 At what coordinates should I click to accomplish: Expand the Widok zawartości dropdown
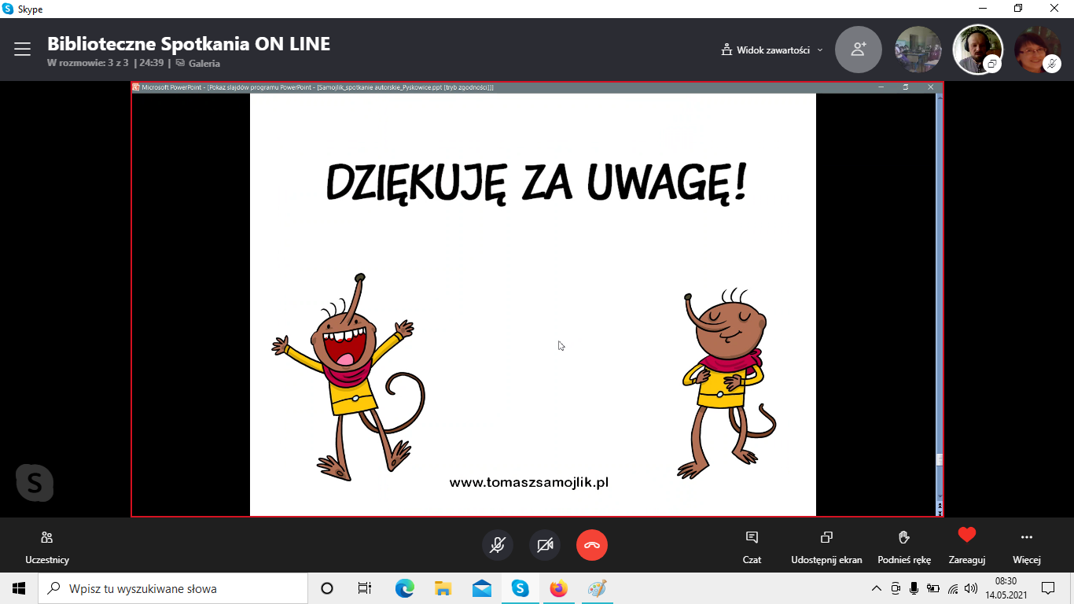pos(772,50)
